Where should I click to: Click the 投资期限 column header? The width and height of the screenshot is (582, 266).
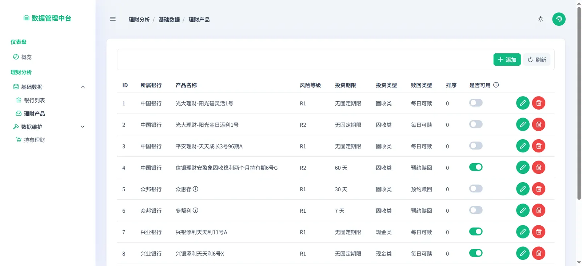pyautogui.click(x=346, y=85)
